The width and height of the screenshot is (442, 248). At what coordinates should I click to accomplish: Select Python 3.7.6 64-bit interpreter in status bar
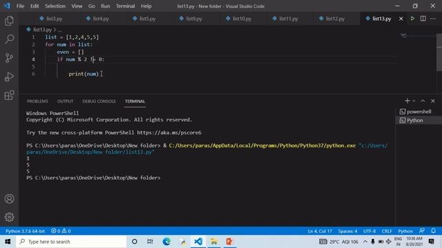25,231
